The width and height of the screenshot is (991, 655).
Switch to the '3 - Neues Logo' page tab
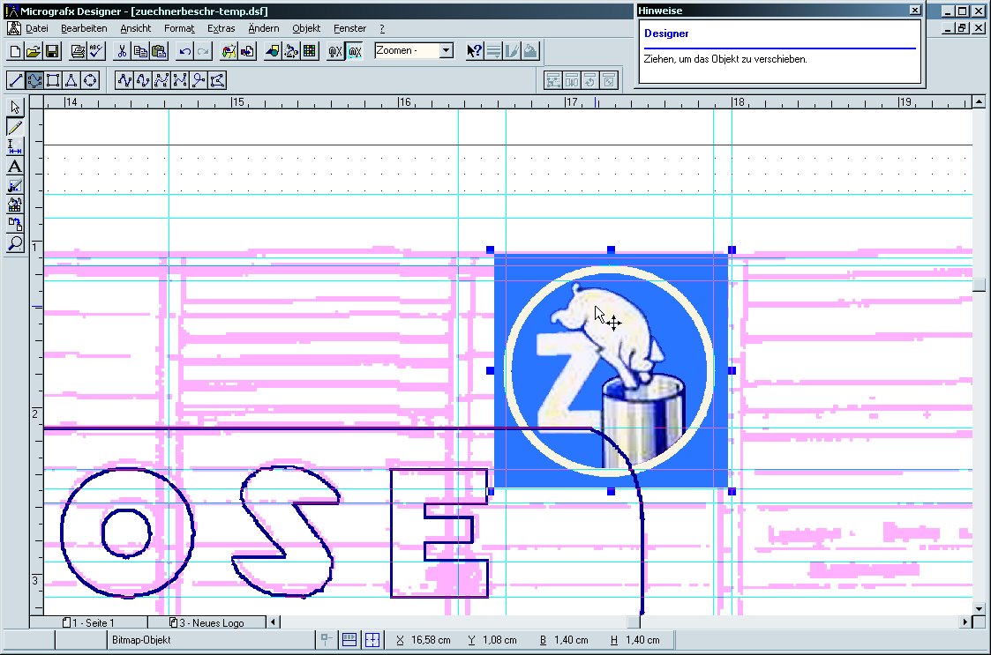(212, 623)
